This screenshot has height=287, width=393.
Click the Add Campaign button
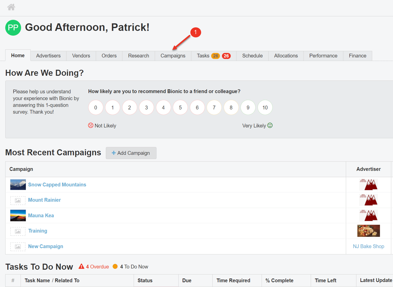[x=131, y=153]
